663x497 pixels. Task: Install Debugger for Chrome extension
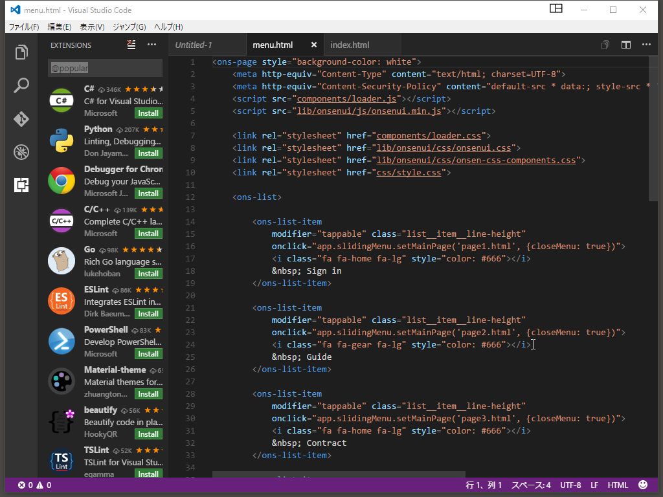pyautogui.click(x=148, y=193)
